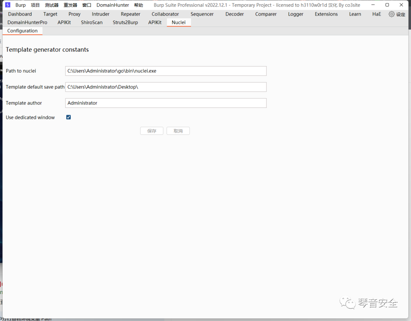The image size is (411, 321).
Task: Switch to the Collaborator tab
Action: pyautogui.click(x=165, y=14)
